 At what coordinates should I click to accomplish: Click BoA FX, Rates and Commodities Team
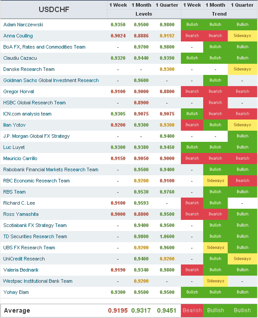click(x=44, y=47)
